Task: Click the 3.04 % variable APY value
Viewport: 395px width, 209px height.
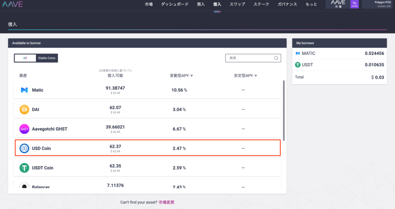Action: click(x=179, y=109)
